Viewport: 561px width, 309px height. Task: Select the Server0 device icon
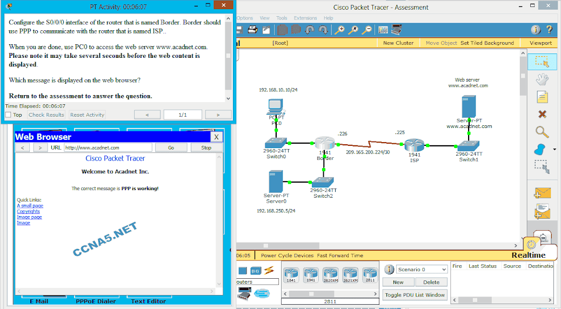coord(276,182)
